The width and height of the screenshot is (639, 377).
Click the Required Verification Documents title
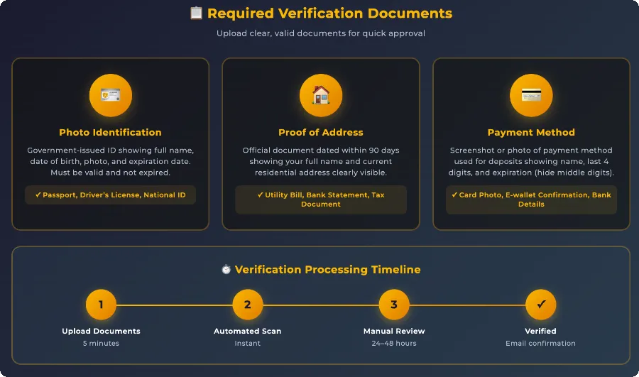point(329,13)
